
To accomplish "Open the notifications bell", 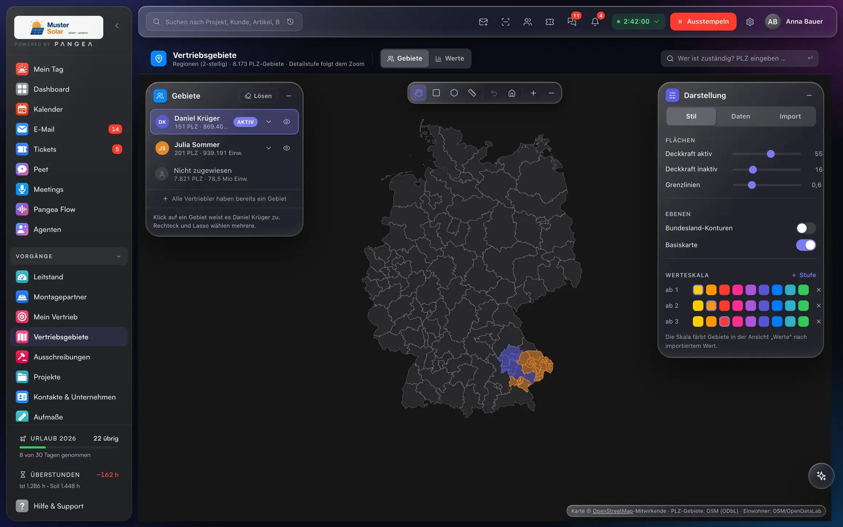I will tap(595, 22).
